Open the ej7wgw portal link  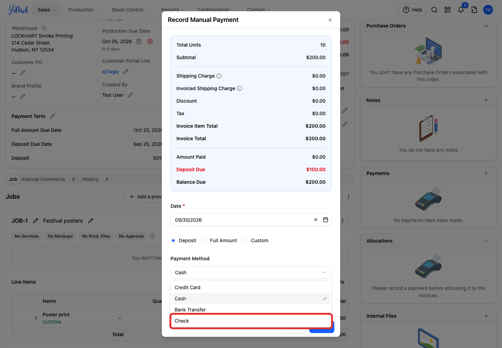click(111, 72)
